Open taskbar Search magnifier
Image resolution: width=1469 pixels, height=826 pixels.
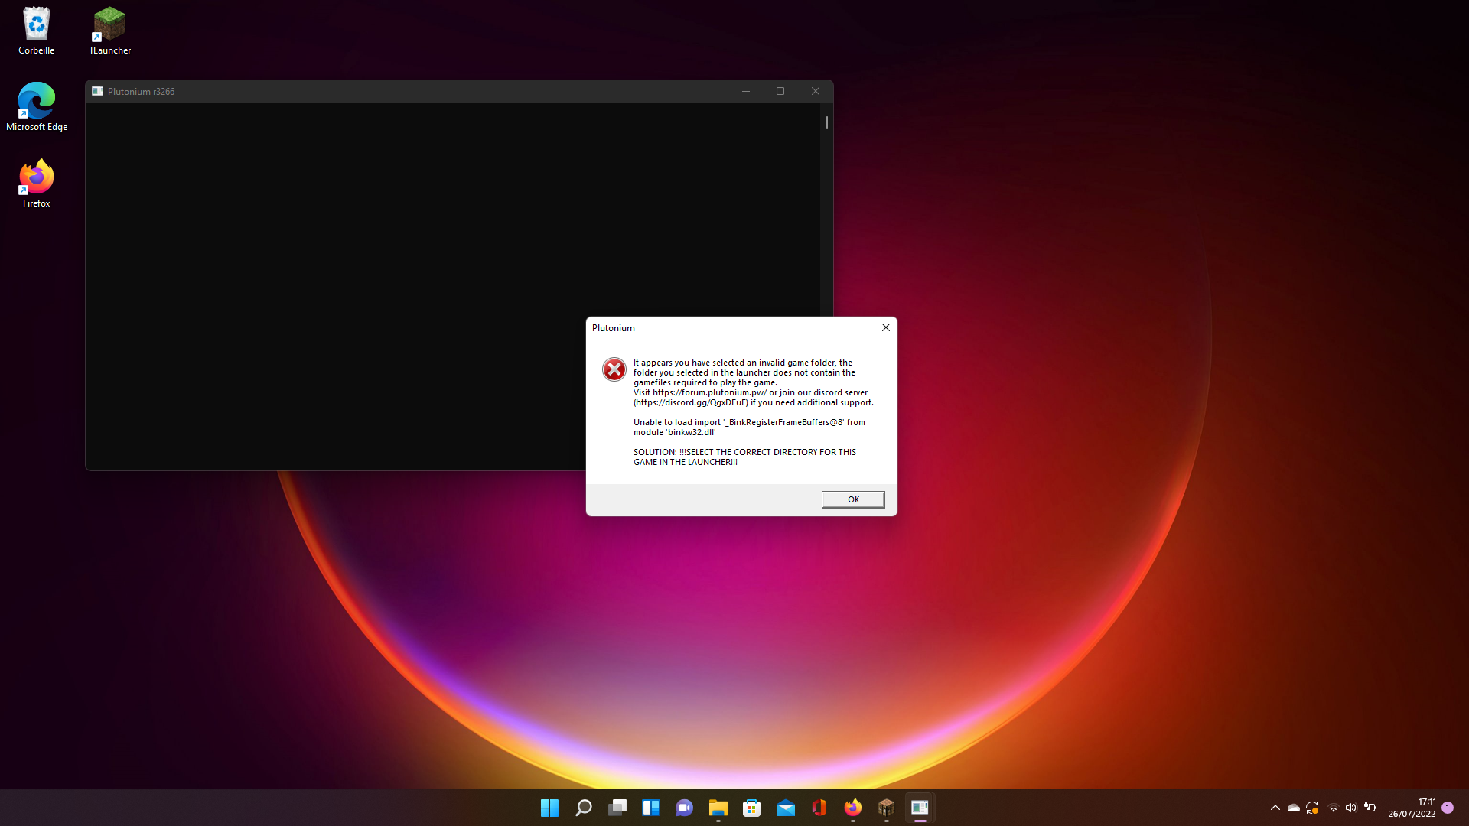(583, 808)
